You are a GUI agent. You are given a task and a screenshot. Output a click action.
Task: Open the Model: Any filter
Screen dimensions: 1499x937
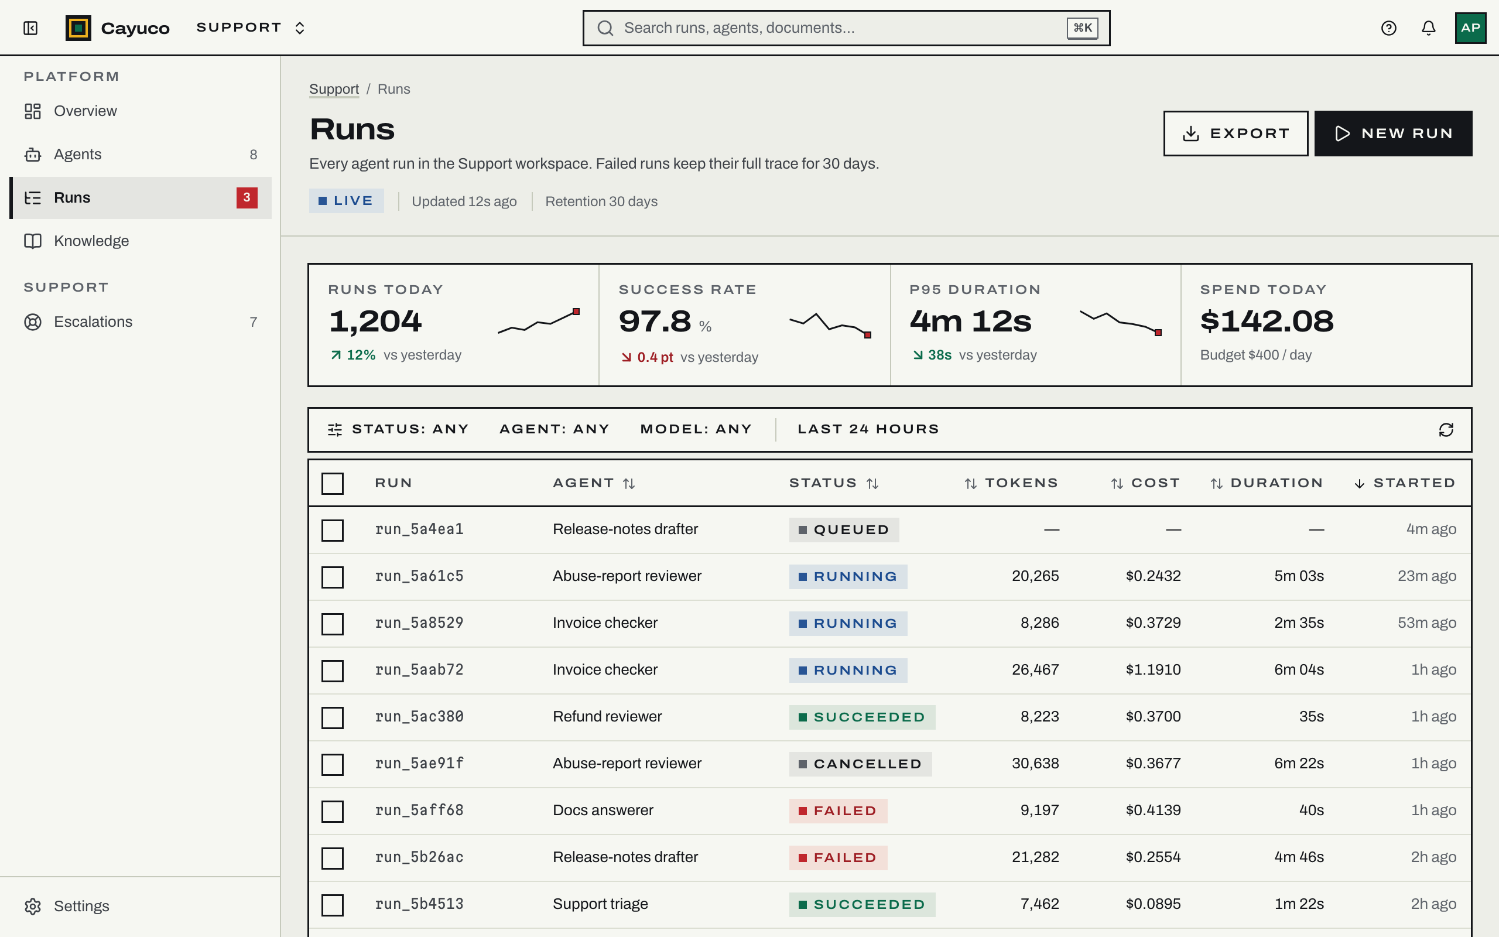click(696, 429)
